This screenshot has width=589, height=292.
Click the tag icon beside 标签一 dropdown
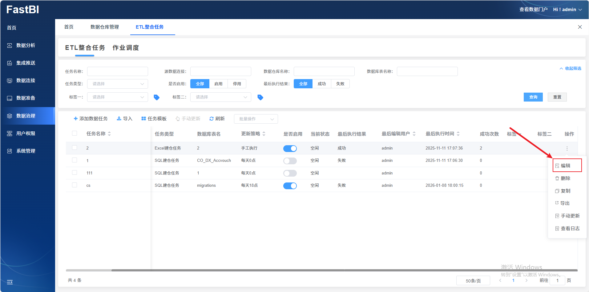click(156, 97)
